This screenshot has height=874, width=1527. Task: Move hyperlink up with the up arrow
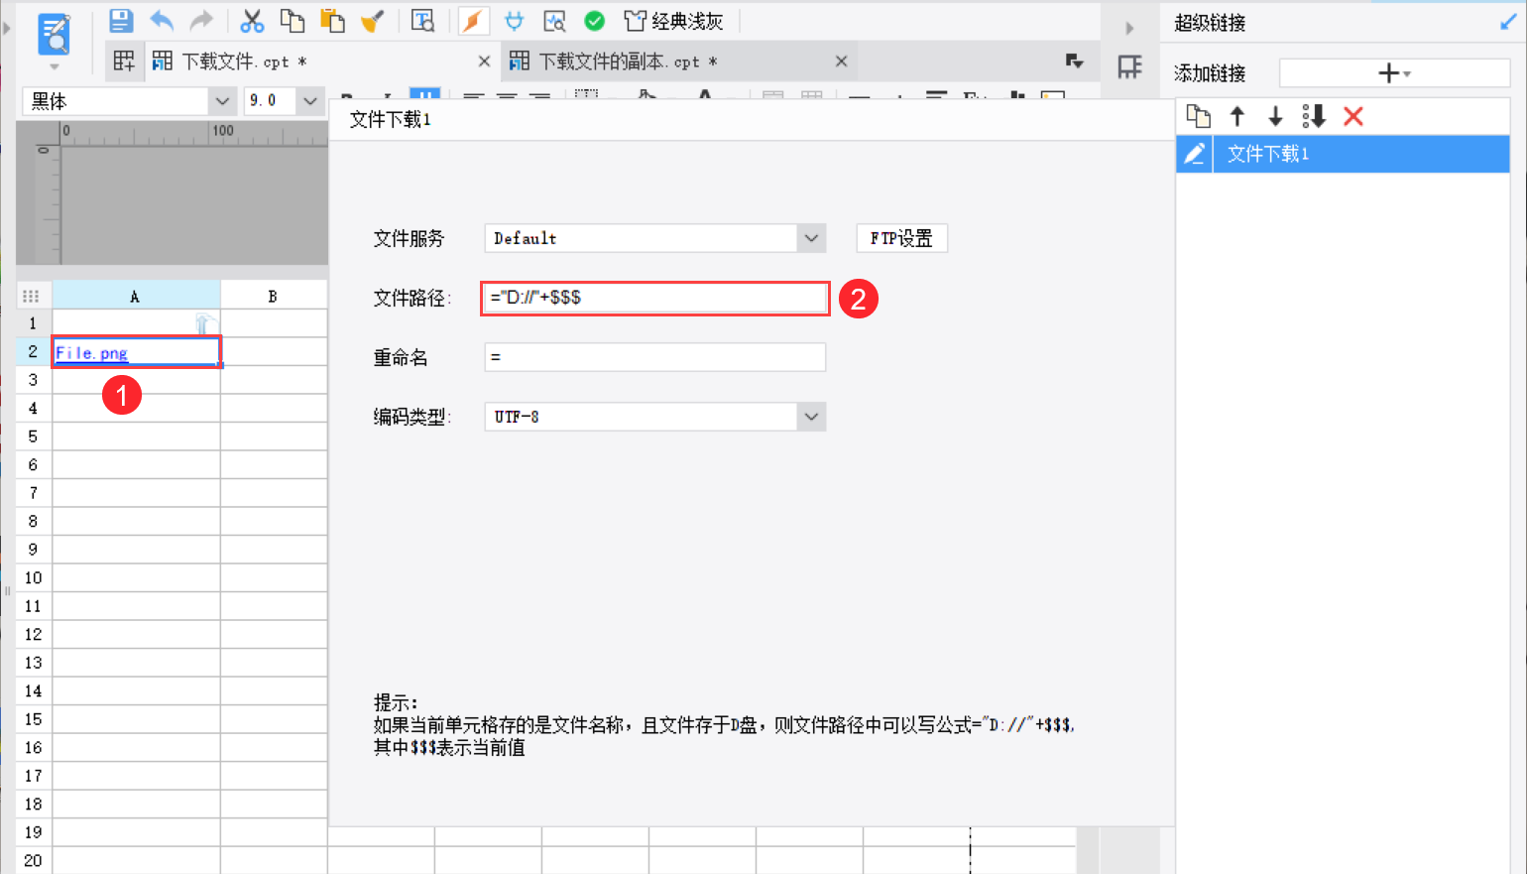coord(1236,117)
